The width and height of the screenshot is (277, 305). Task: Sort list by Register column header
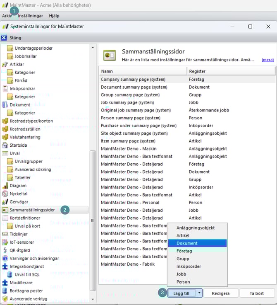231,71
